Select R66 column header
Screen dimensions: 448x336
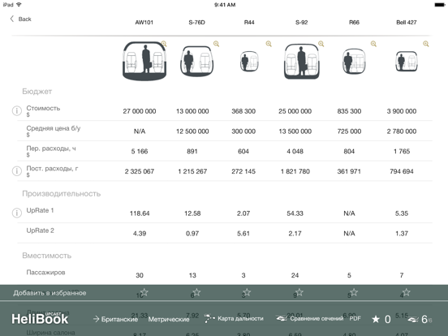coord(354,22)
